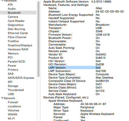Click the Services value Apple Wireless Keyboard
The image size is (129, 121).
pos(97,114)
